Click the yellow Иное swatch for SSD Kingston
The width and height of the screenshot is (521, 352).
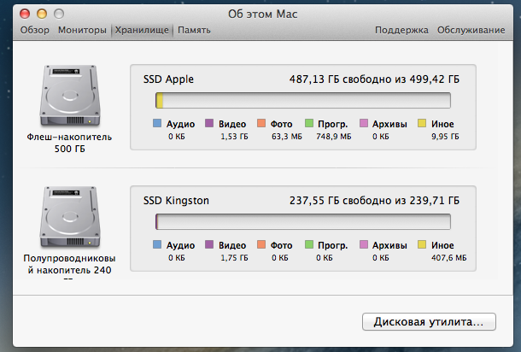pyautogui.click(x=422, y=244)
